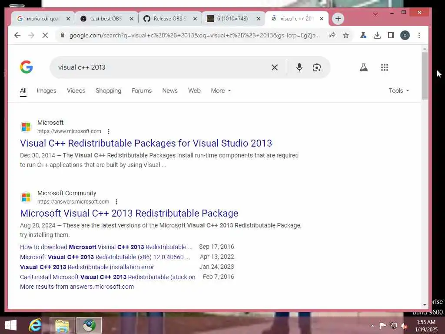Focus the address bar URL
The height and width of the screenshot is (334, 445).
pyautogui.click(x=194, y=35)
